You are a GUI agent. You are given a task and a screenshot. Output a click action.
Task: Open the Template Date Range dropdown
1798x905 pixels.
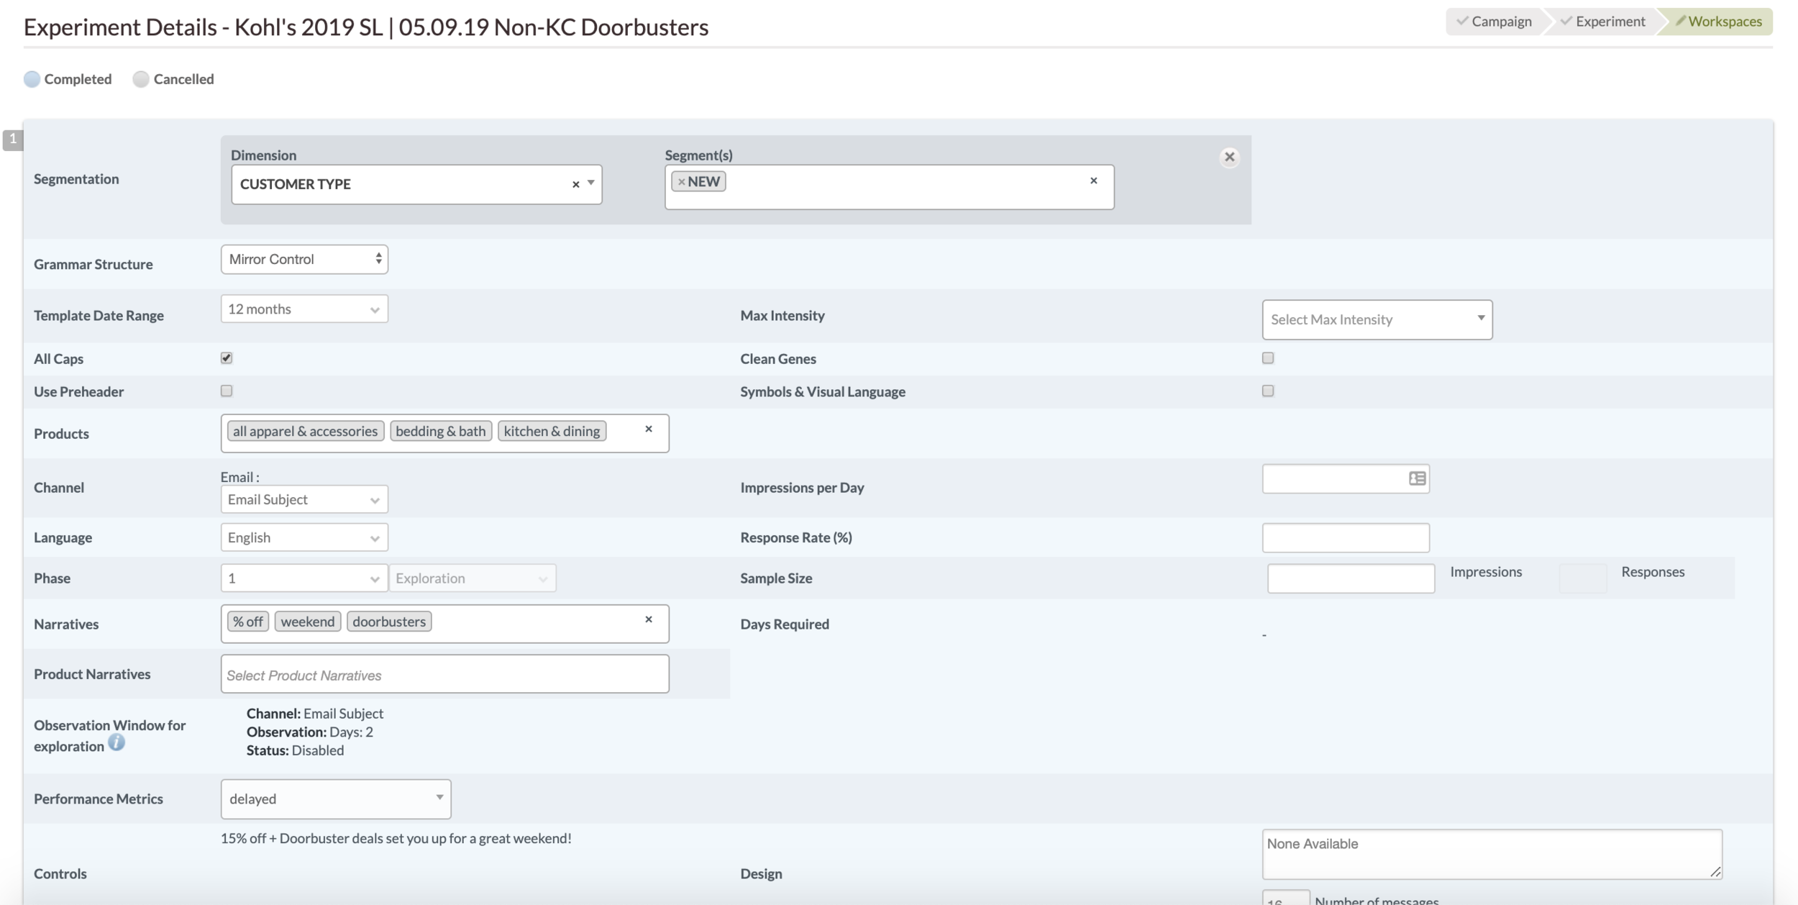pos(304,309)
